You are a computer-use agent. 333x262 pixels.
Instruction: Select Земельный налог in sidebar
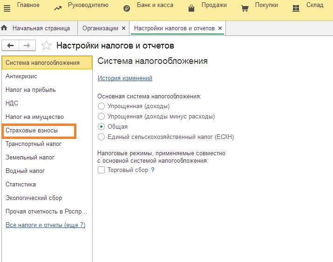tap(47, 158)
